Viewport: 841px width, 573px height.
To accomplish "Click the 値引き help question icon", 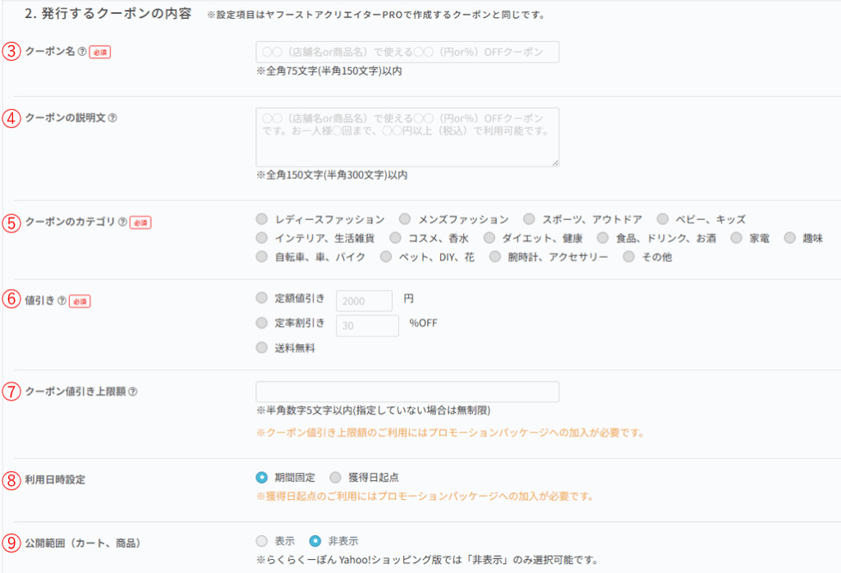I will pos(62,300).
